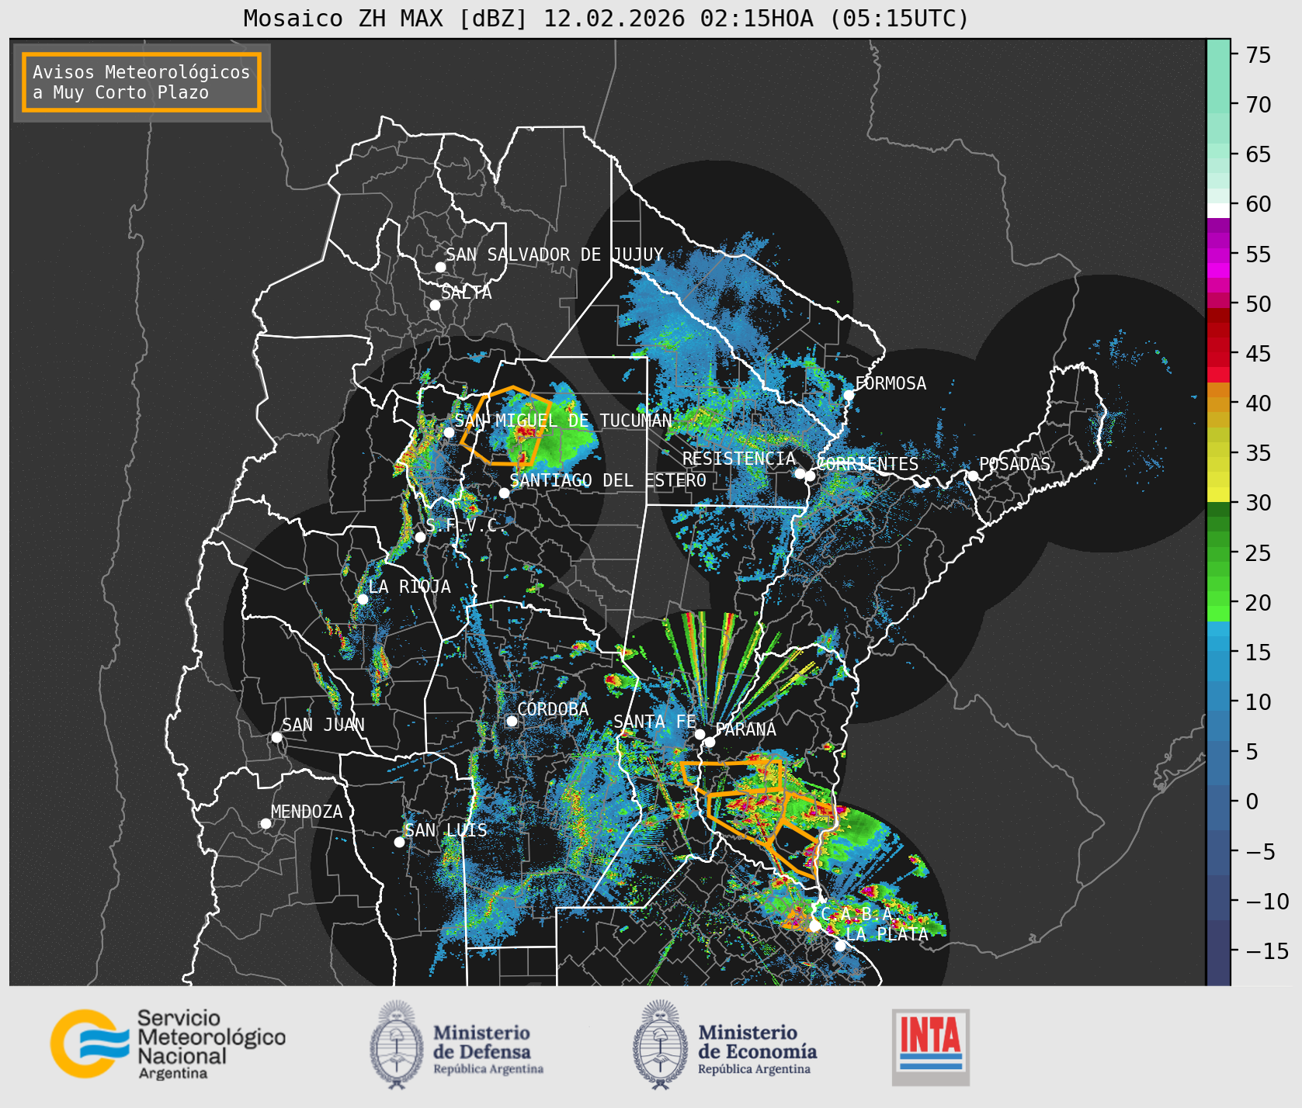1302x1108 pixels.
Task: Click the Mendoza city marker dot
Action: [266, 823]
